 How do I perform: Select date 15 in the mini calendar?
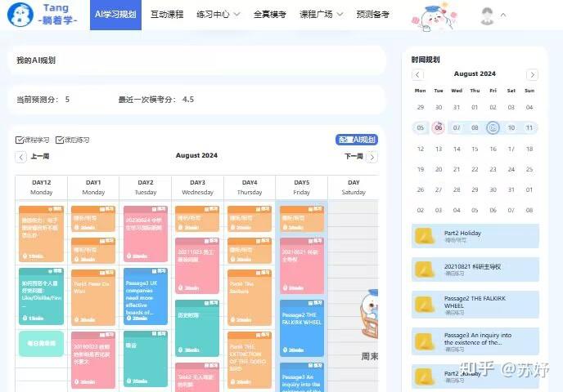[x=475, y=149]
